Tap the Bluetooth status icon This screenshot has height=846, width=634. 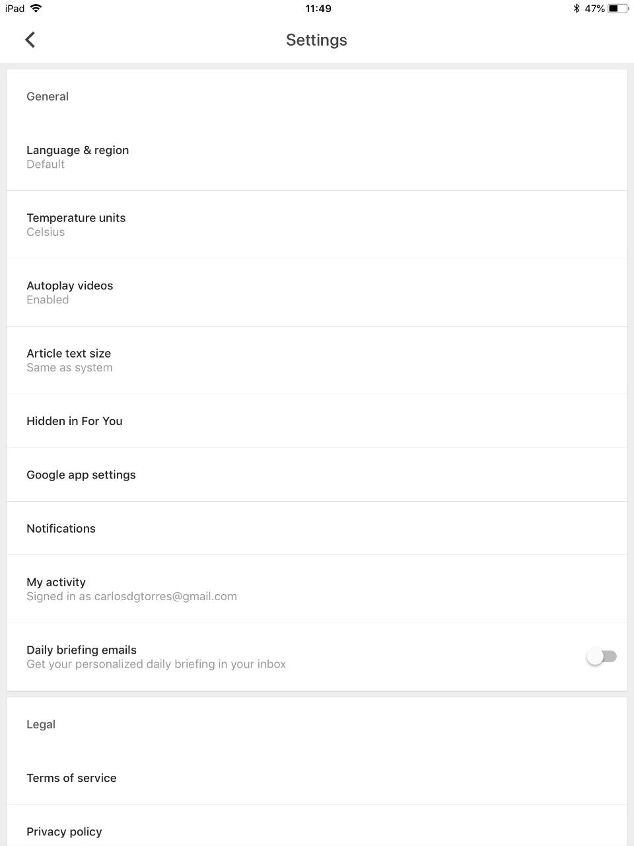(x=576, y=9)
